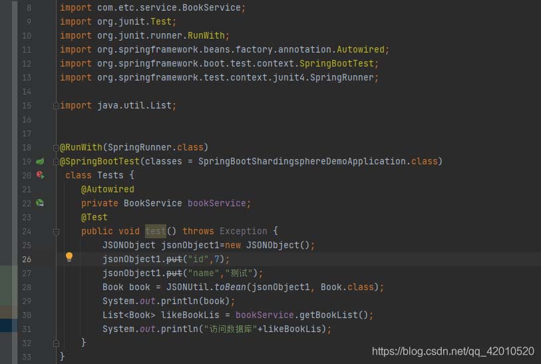Click the bookService field name on line 22

point(216,203)
